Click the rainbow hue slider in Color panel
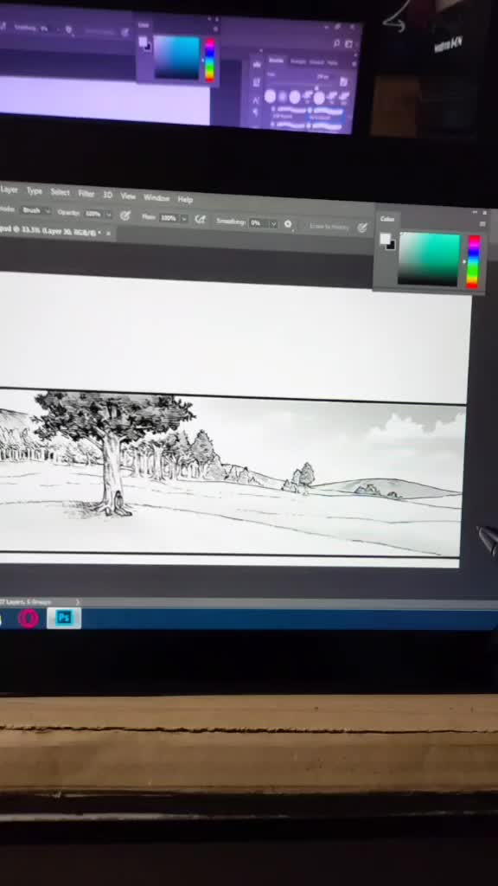 [x=473, y=261]
